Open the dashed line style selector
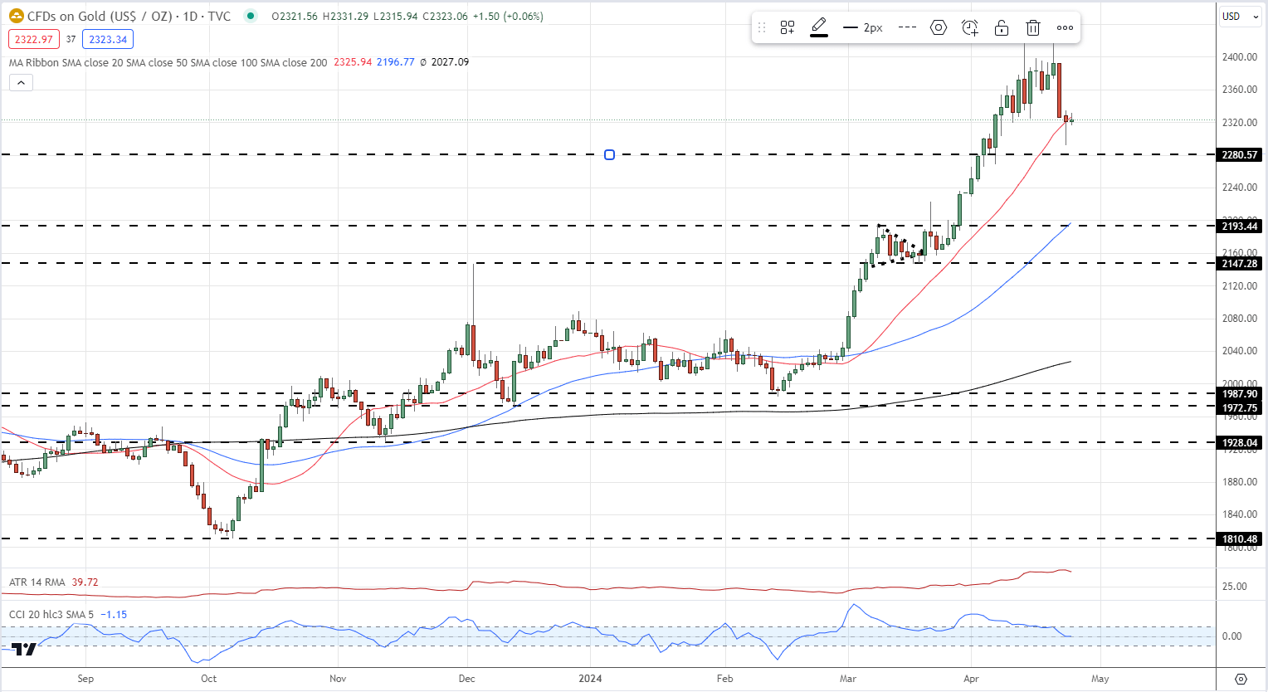This screenshot has height=692, width=1268. [x=907, y=27]
